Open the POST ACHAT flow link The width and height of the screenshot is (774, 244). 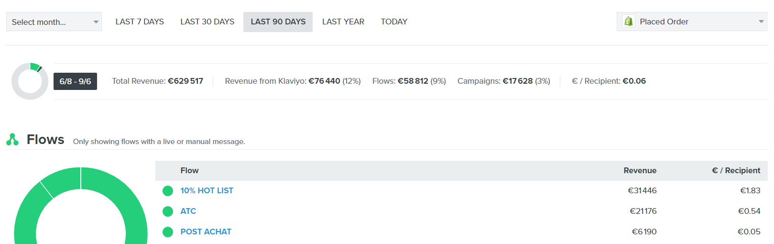206,232
